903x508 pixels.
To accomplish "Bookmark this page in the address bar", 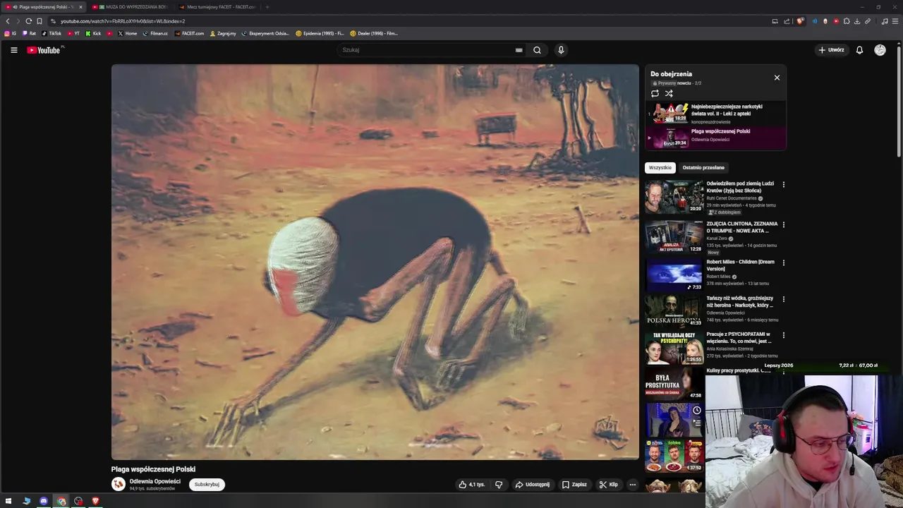I will 39,21.
